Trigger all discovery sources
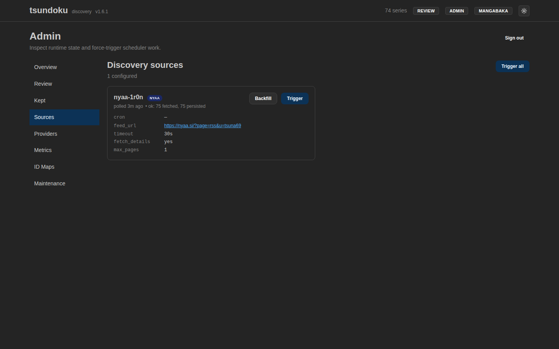This screenshot has height=349, width=559. pos(512,66)
